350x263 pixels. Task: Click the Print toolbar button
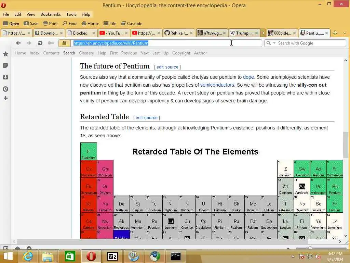[50, 24]
